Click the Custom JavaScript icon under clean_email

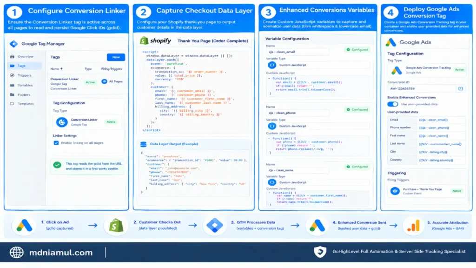point(271,65)
